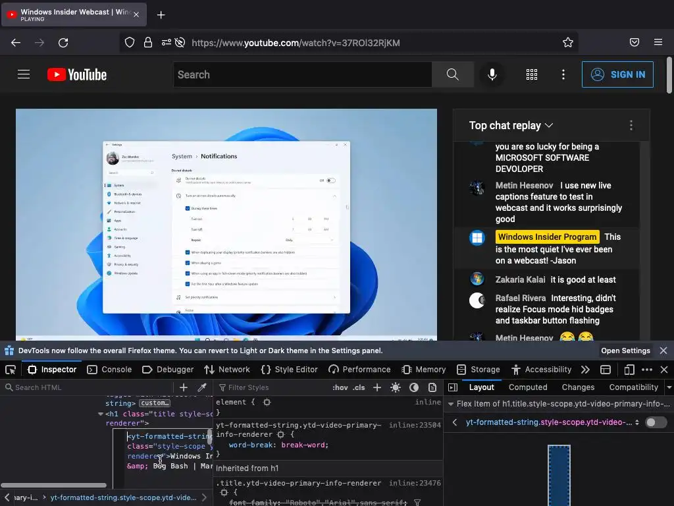
Task: Open the site permissions icon in the address bar
Action: [166, 42]
